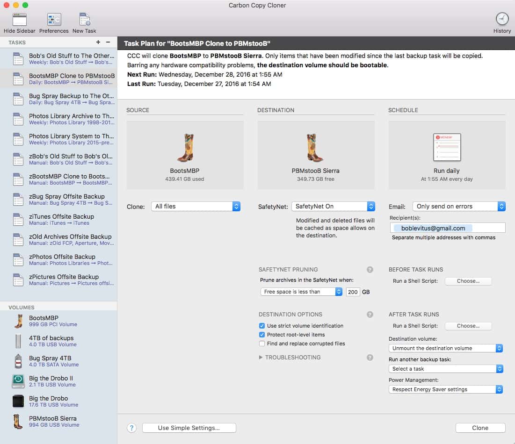The height and width of the screenshot is (444, 515).
Task: Enable Find and replace corrupted files
Action: 262,344
